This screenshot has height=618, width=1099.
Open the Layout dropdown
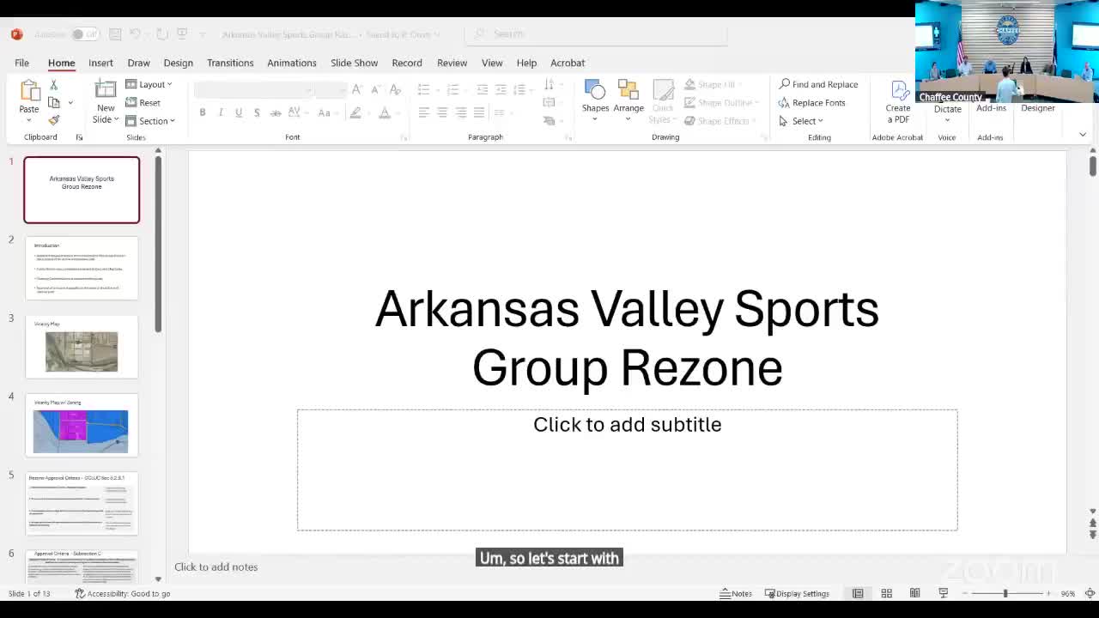[149, 84]
